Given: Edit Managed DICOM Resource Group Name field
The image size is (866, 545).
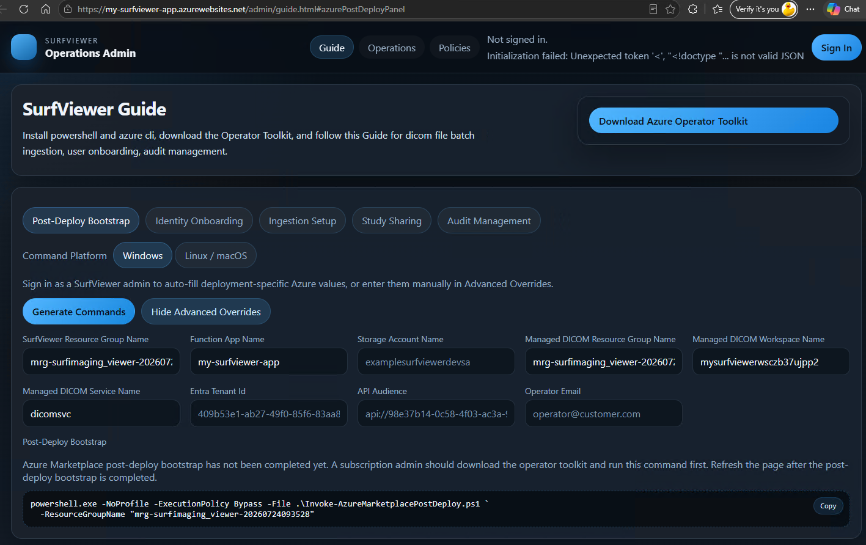Looking at the screenshot, I should click(604, 362).
